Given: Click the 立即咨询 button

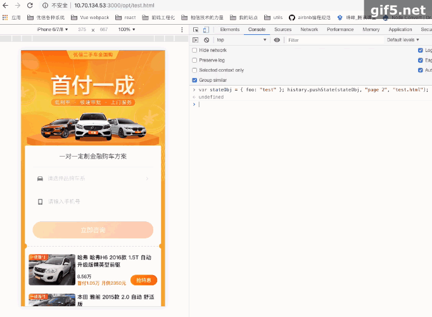Looking at the screenshot, I should tap(93, 230).
